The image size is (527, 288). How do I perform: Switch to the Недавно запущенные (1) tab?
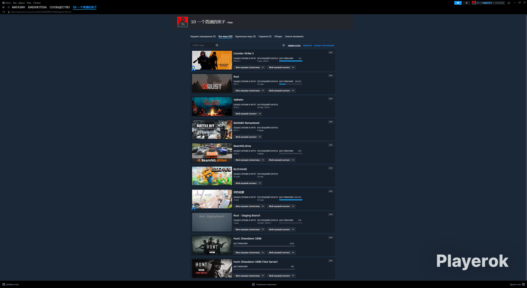(x=203, y=37)
